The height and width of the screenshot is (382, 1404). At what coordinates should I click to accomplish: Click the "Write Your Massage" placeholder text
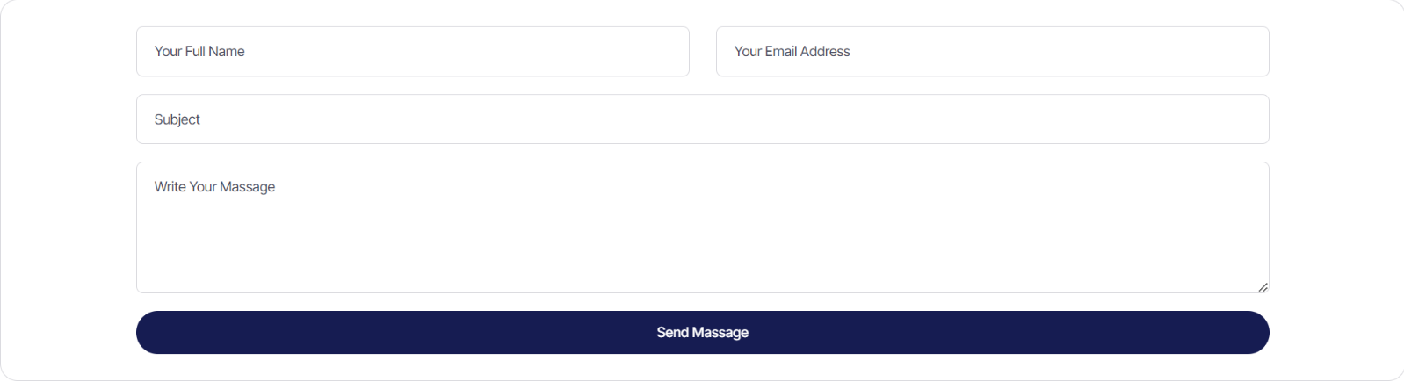pyautogui.click(x=214, y=187)
